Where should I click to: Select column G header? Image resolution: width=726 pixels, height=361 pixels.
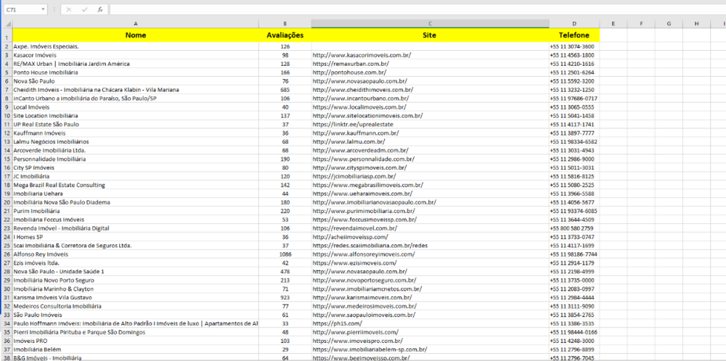(x=669, y=24)
